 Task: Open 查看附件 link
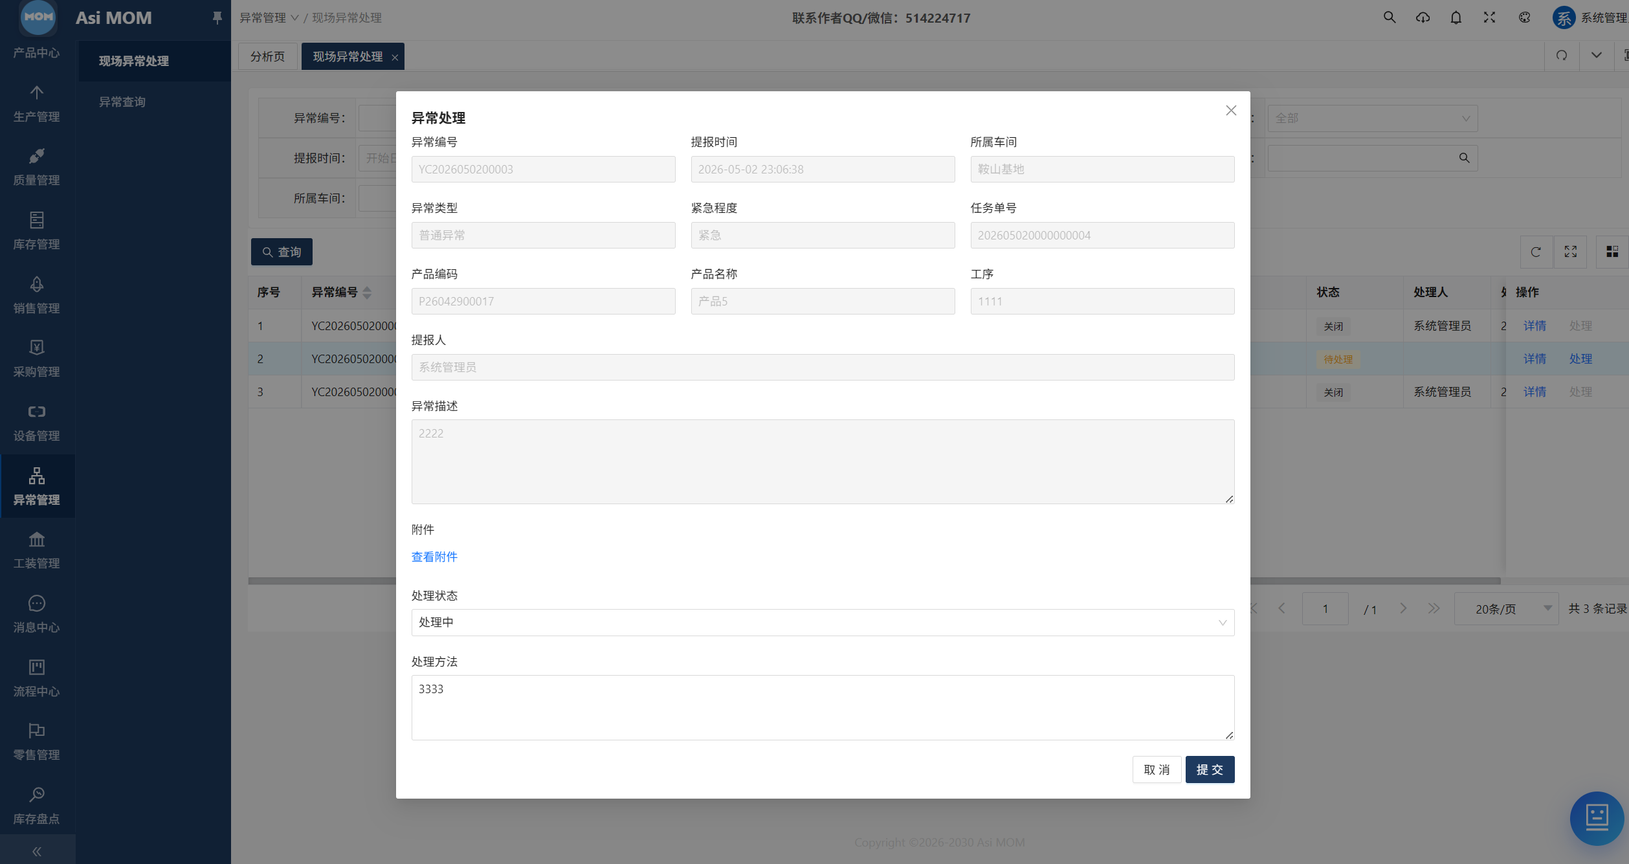coord(434,557)
